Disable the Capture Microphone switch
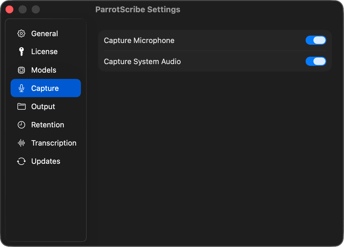 coord(316,40)
